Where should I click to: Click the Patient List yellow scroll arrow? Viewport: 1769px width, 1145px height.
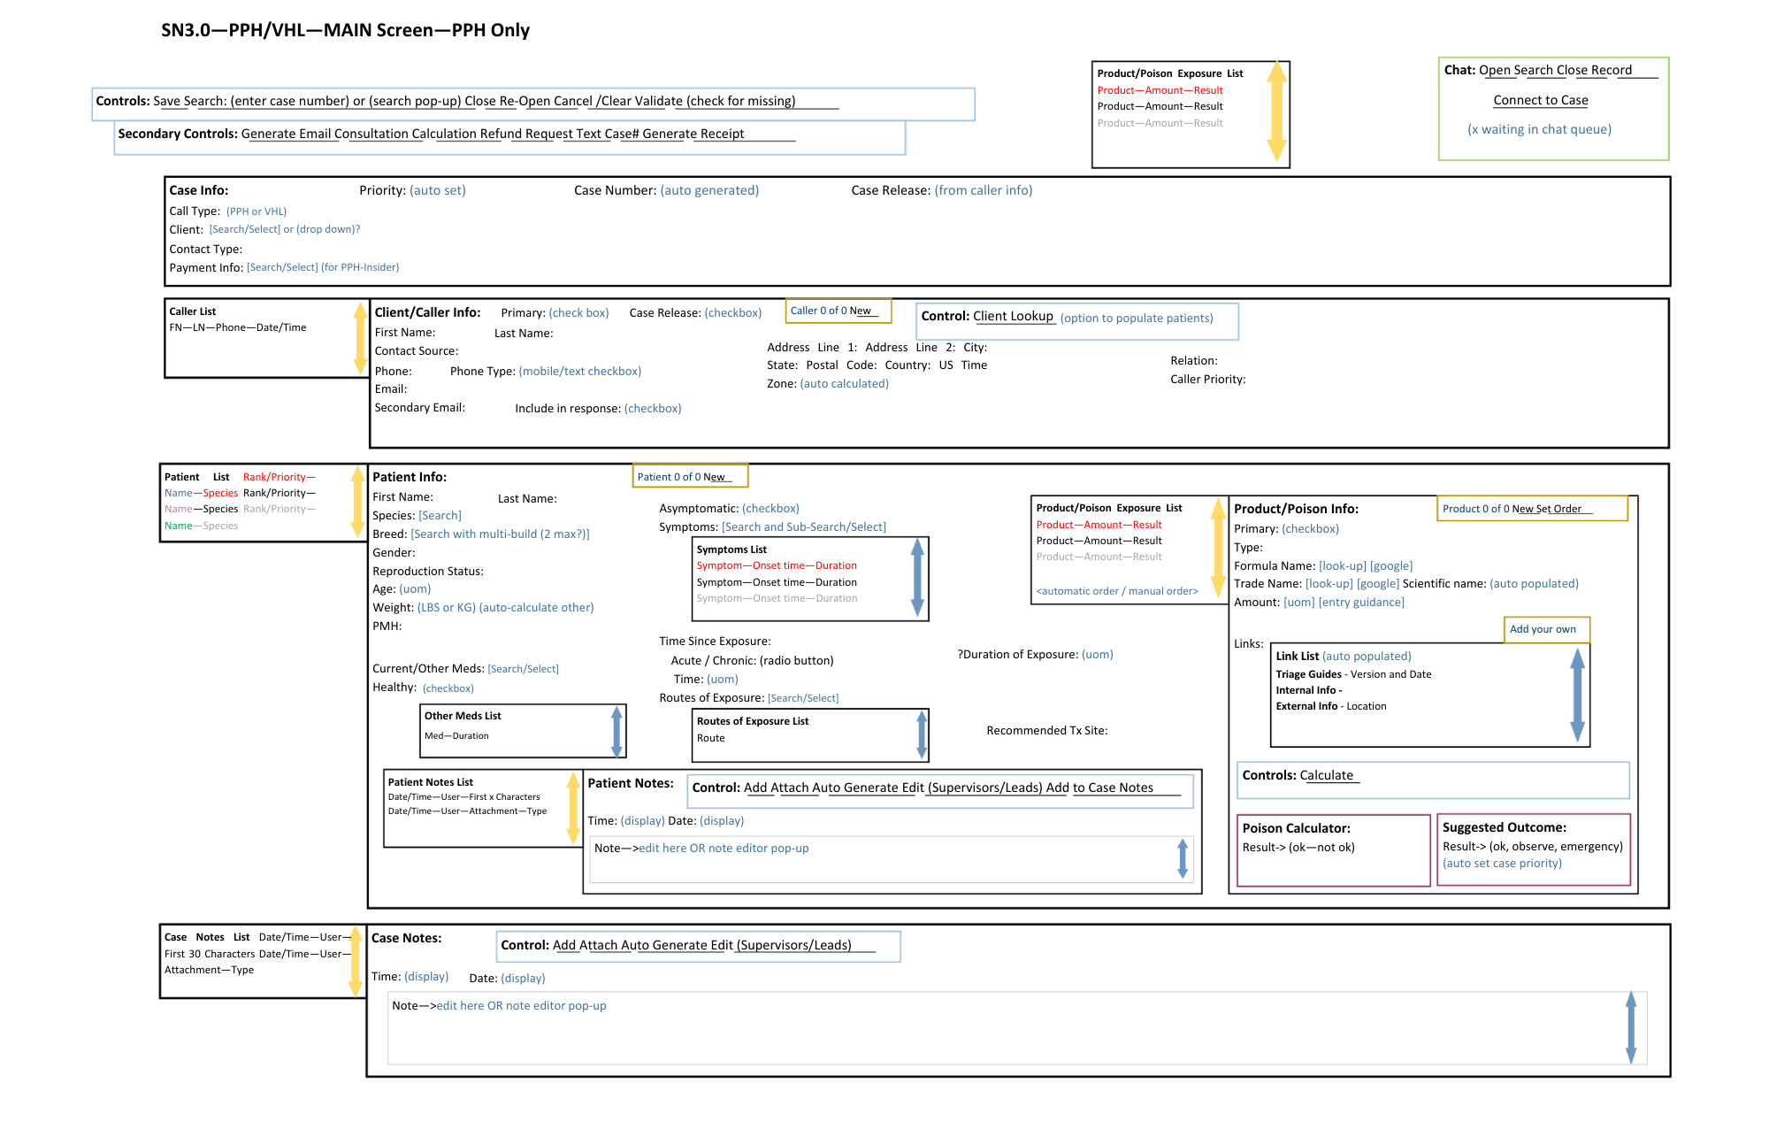coord(357,502)
